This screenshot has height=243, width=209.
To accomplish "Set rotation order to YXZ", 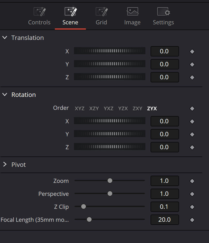I will (108, 109).
